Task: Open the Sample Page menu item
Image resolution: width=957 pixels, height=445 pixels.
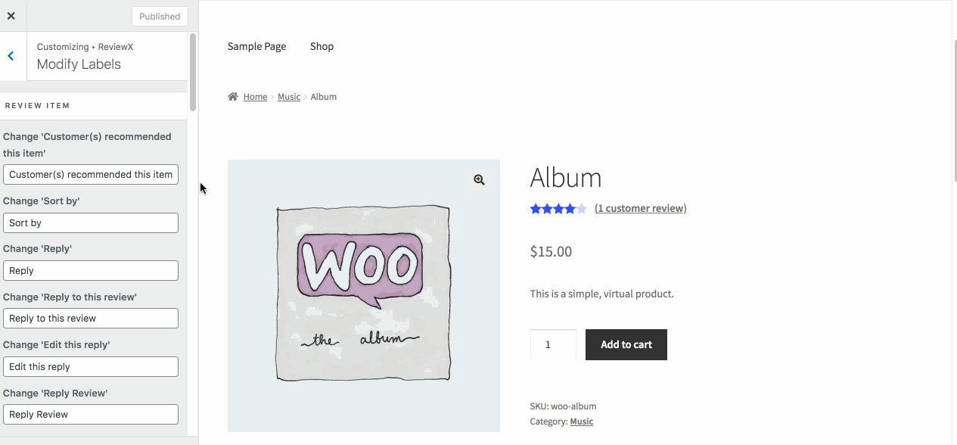Action: click(x=256, y=46)
